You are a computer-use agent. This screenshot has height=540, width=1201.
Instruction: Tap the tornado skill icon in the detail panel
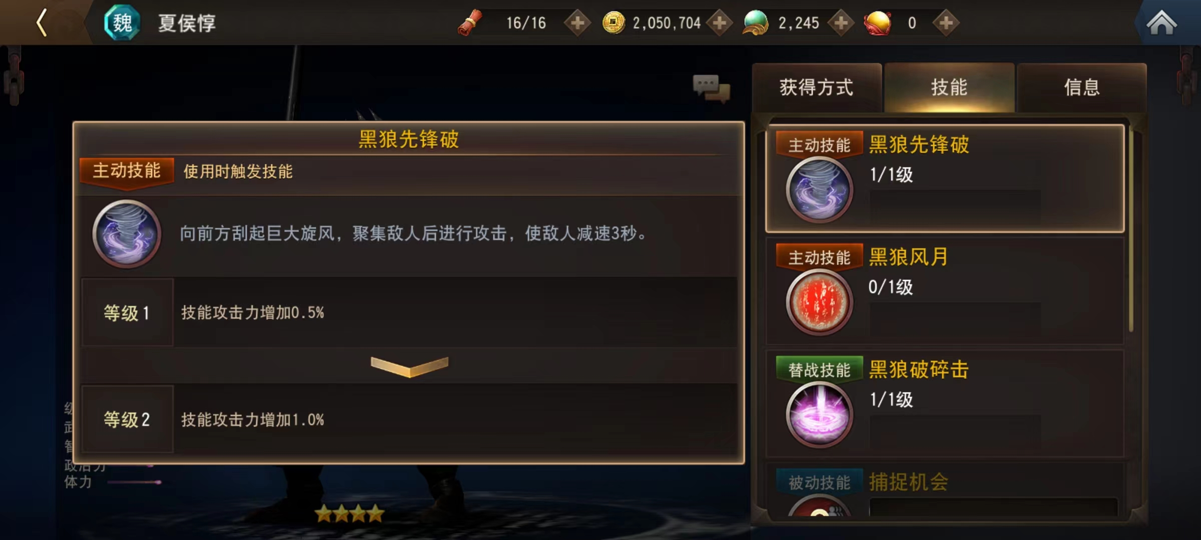[x=127, y=233]
